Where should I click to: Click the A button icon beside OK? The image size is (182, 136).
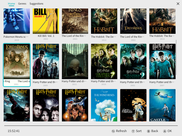[165, 131]
